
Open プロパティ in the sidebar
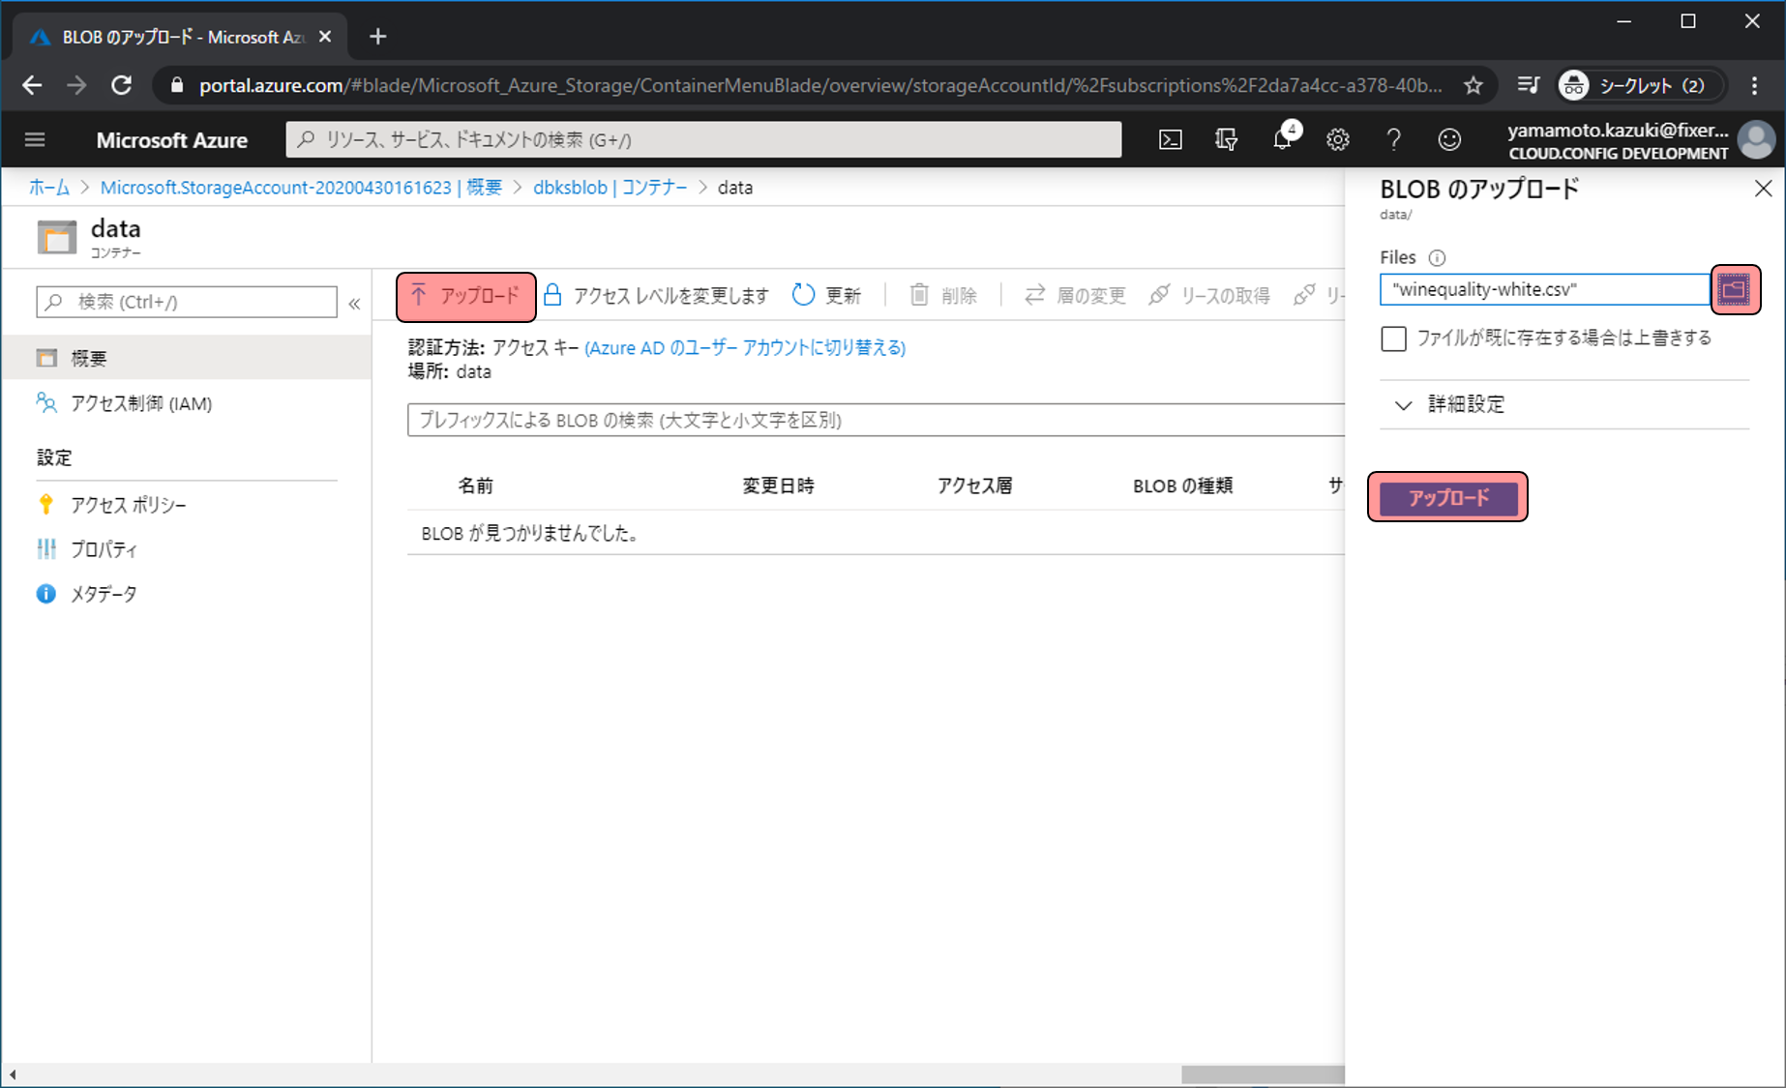pos(104,549)
